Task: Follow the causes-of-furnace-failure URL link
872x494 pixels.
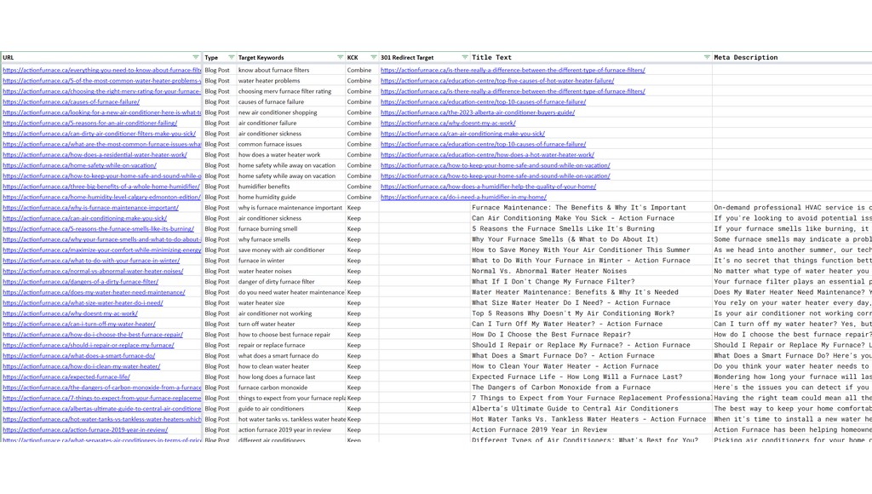Action: [72, 102]
